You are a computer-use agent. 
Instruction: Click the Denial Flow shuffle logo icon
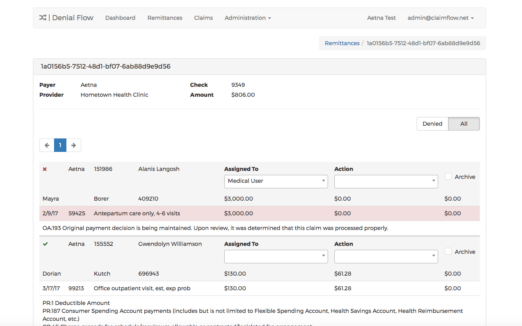43,18
